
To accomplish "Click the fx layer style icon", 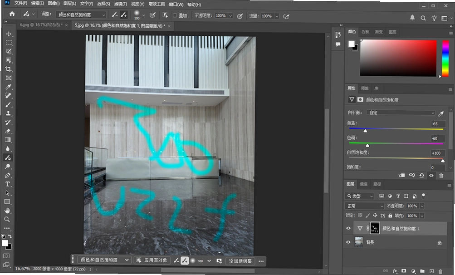I will click(395, 270).
